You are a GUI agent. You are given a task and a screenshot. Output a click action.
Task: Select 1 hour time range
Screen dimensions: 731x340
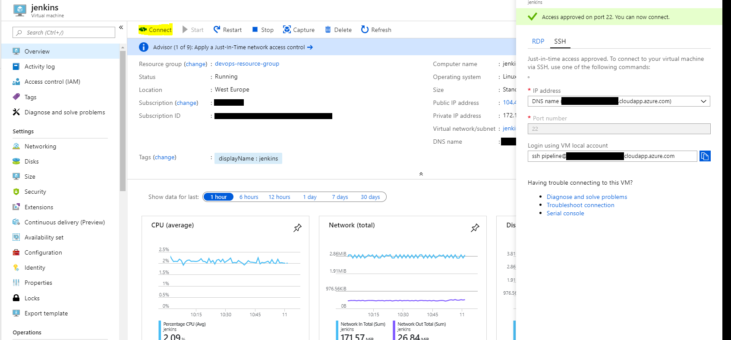tap(218, 197)
